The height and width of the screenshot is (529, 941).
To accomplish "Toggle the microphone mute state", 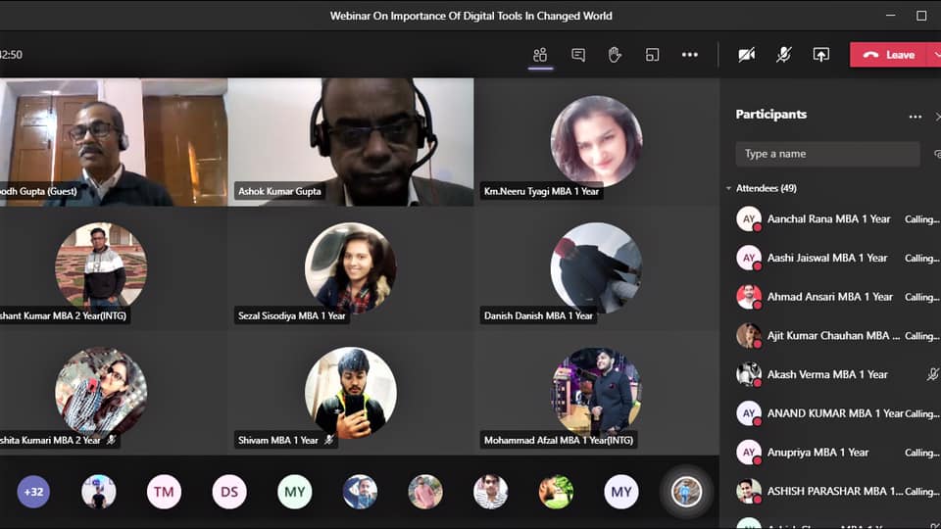I will 784,55.
